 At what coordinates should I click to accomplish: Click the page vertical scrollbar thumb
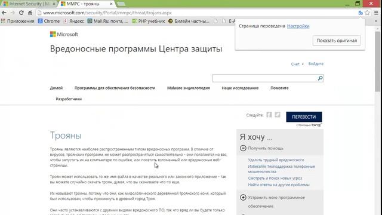point(378,62)
